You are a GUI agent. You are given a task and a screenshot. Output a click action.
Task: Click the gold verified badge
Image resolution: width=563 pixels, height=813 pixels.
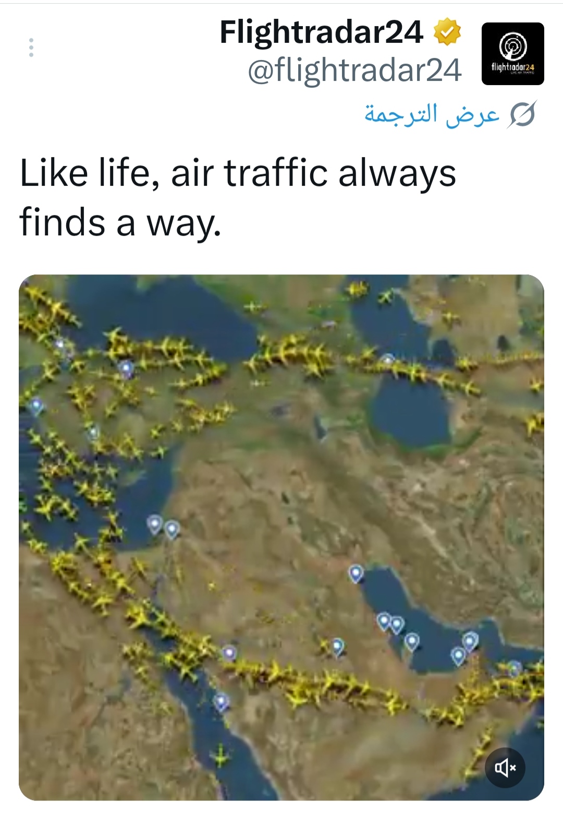(x=448, y=32)
